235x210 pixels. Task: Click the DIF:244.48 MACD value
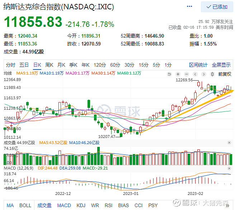[x=47, y=168]
